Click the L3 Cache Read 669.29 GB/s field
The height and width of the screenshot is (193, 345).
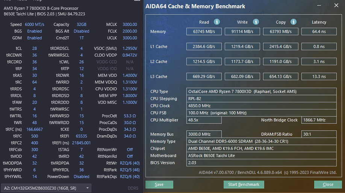(x=204, y=76)
